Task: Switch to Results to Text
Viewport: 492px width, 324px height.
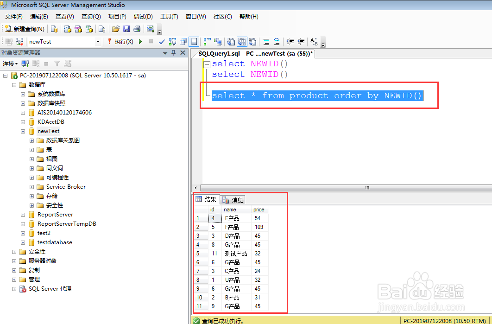Action: pyautogui.click(x=231, y=41)
